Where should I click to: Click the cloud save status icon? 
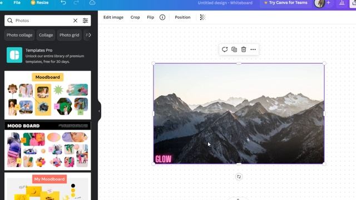[92, 3]
